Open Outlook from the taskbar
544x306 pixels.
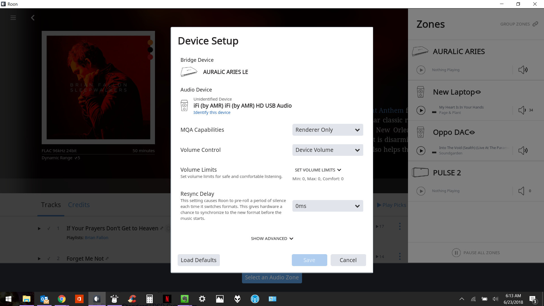tap(44, 299)
